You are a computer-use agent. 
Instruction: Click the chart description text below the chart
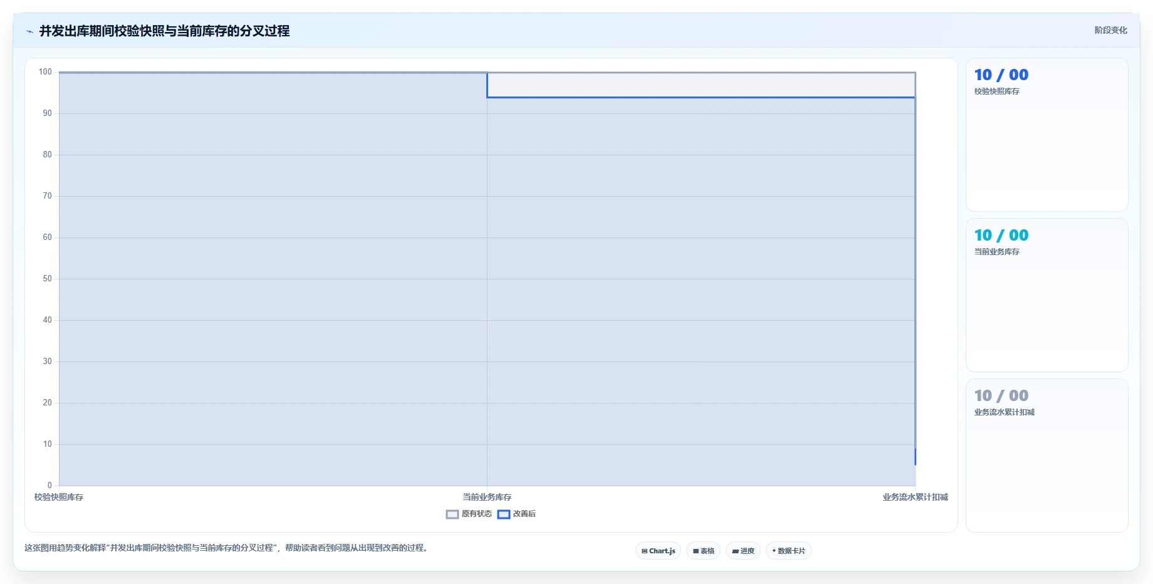[x=227, y=548]
